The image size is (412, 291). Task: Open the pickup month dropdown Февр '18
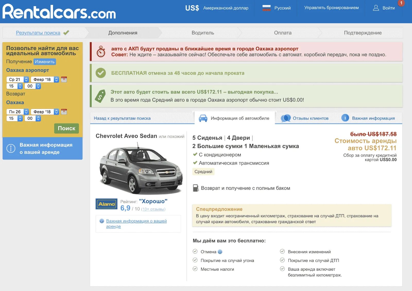45,79
